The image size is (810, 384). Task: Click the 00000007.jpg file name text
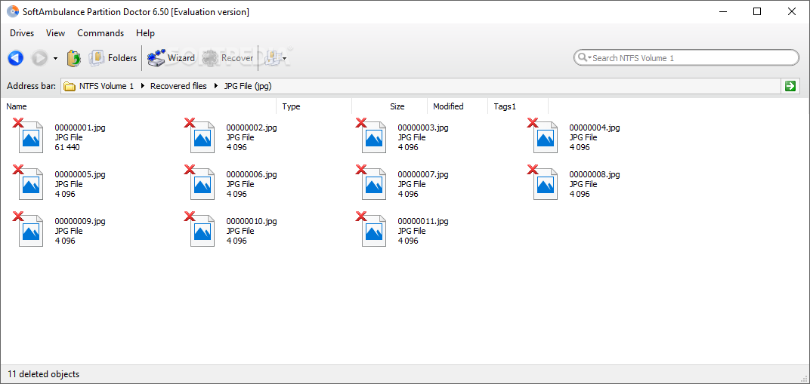[x=423, y=175]
